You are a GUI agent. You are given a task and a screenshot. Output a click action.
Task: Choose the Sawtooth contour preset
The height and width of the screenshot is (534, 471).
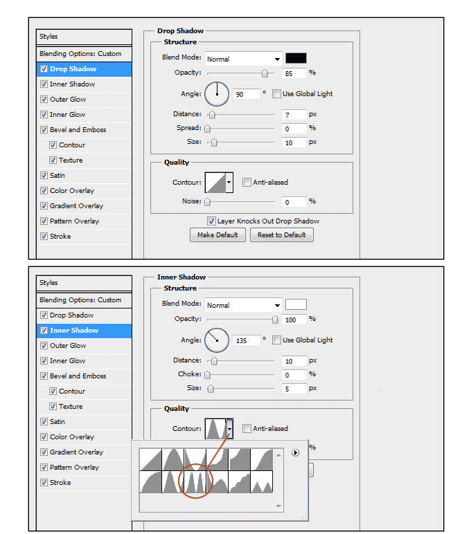(x=261, y=482)
